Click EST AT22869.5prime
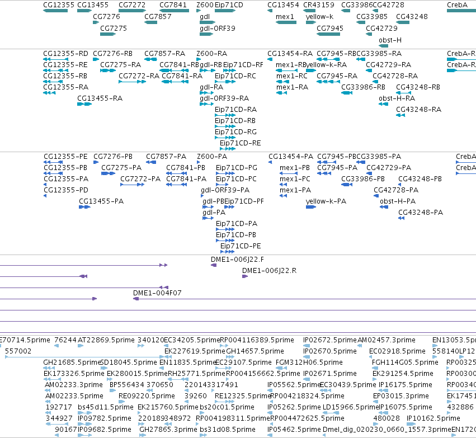The image size is (476, 438). point(106,340)
